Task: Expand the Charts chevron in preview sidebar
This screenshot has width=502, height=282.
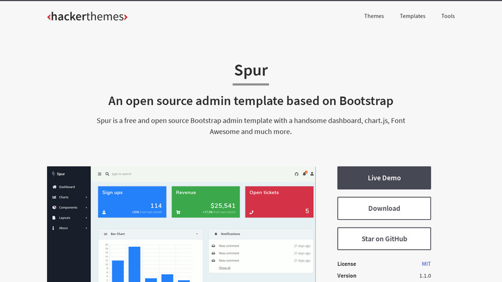Action: (x=86, y=197)
